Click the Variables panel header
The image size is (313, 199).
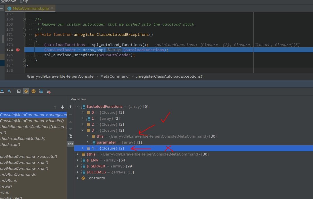(x=78, y=99)
